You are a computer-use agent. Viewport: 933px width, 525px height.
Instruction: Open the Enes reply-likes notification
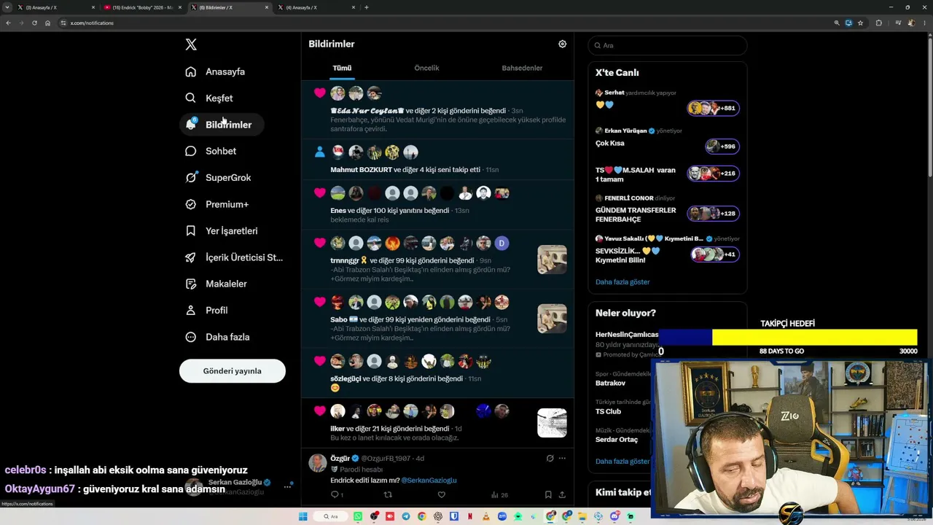[437, 204]
